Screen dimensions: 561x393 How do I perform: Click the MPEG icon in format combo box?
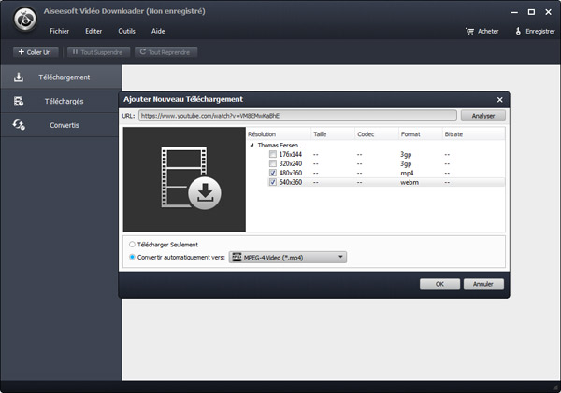(x=237, y=258)
